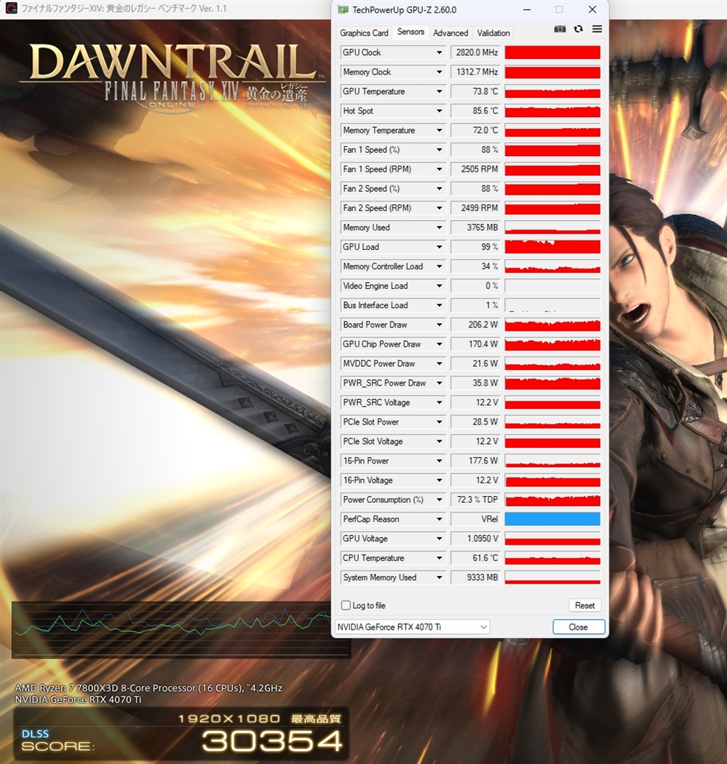Open the GPU Chip Power Draw dropdown

tap(439, 345)
